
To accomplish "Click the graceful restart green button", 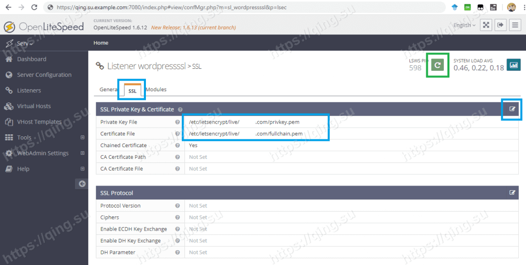I will (x=438, y=65).
